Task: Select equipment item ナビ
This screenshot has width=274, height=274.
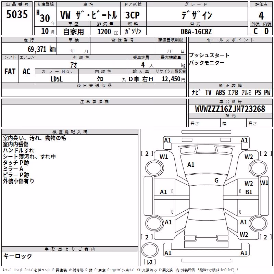Action: click(x=196, y=92)
